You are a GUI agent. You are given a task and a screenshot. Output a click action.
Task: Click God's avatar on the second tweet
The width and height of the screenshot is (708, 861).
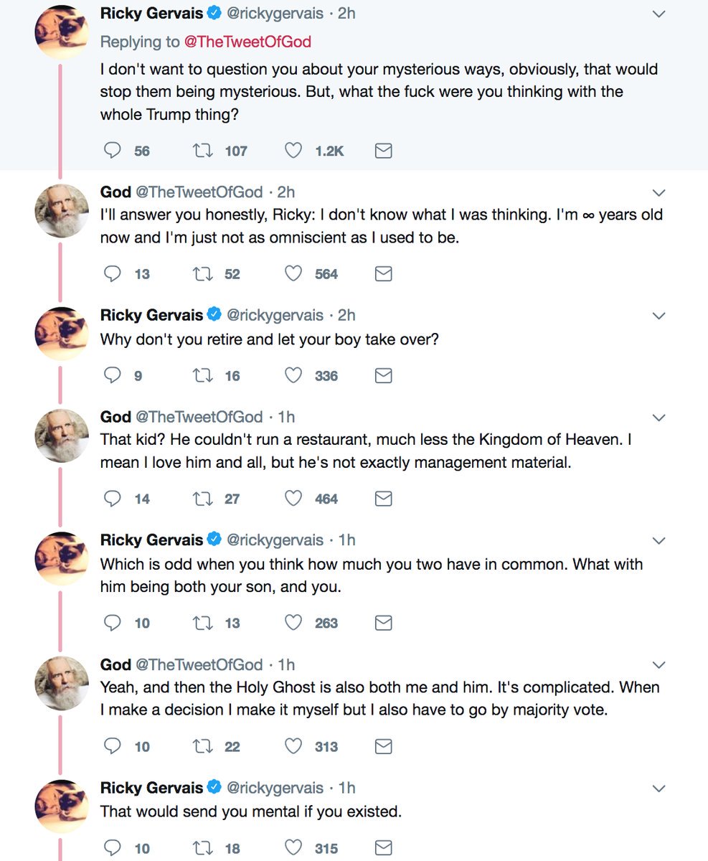(x=61, y=211)
